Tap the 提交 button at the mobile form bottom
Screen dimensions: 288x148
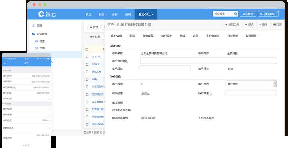point(27,145)
